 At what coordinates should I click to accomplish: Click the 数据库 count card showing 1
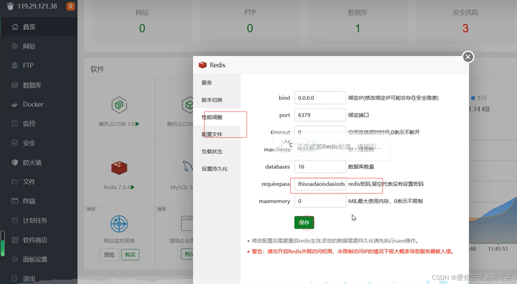[x=358, y=21]
